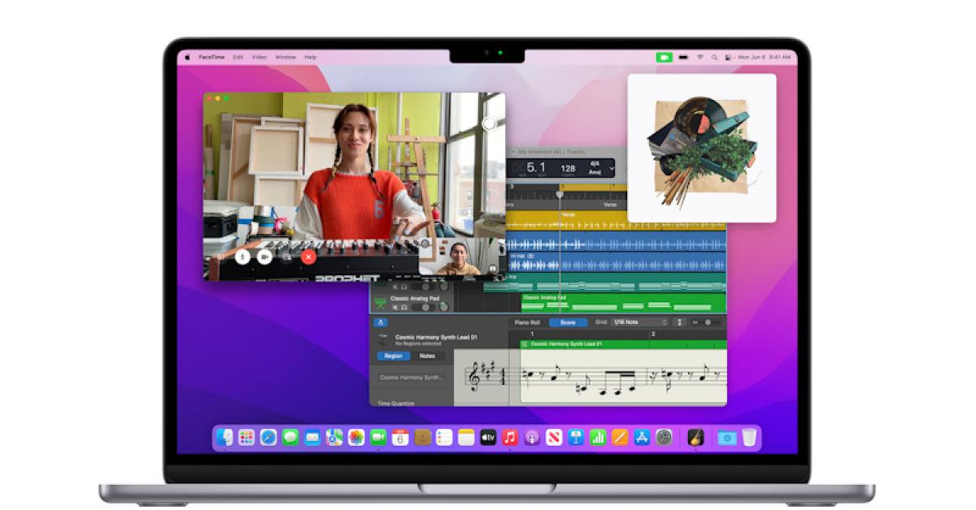Adjust editor horizontal zoom slider
This screenshot has width=976, height=510.
(x=707, y=322)
